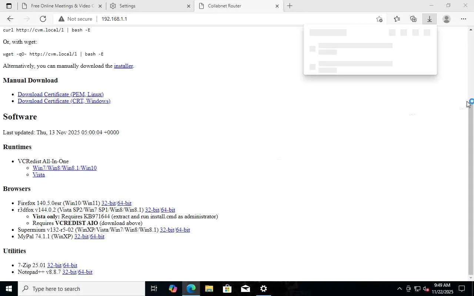Open the Windows Start menu
This screenshot has height=296, width=474.
pos(9,289)
